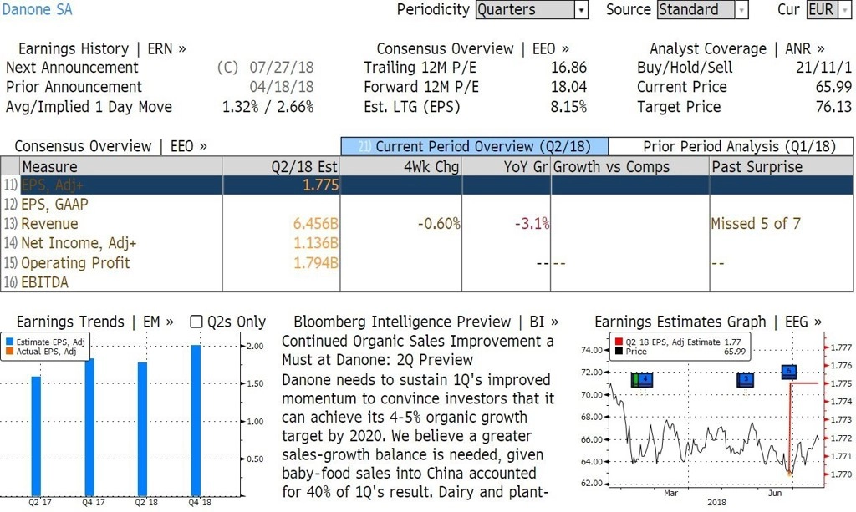
Task: Select the EPS, GAAP row
Action: (x=427, y=205)
